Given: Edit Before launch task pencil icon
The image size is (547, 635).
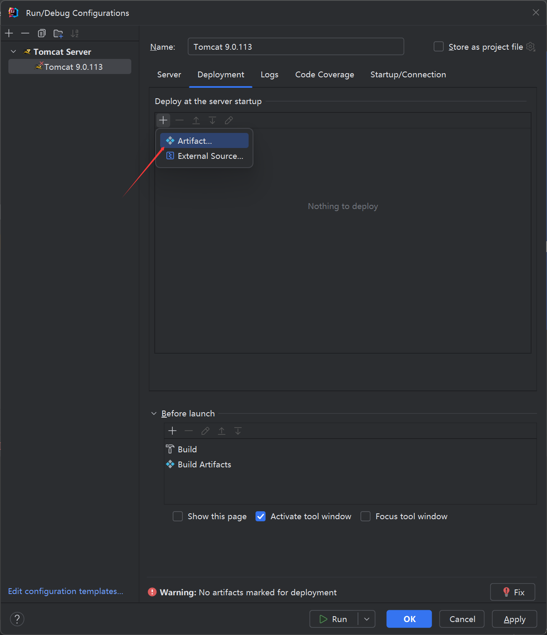Looking at the screenshot, I should click(205, 431).
